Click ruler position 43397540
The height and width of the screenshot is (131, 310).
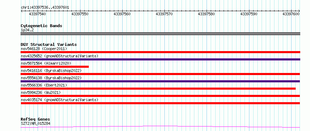38,14
